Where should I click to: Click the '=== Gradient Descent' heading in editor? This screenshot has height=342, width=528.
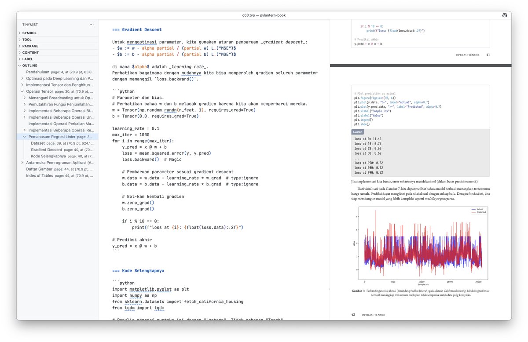coord(137,29)
